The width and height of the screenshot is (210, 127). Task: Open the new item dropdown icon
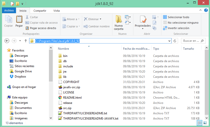click(x=128, y=17)
